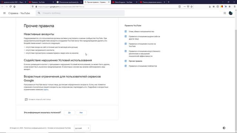Close the 'Прочие правила - Справка' tab
Viewport: 237px width, 133px height.
109,2
